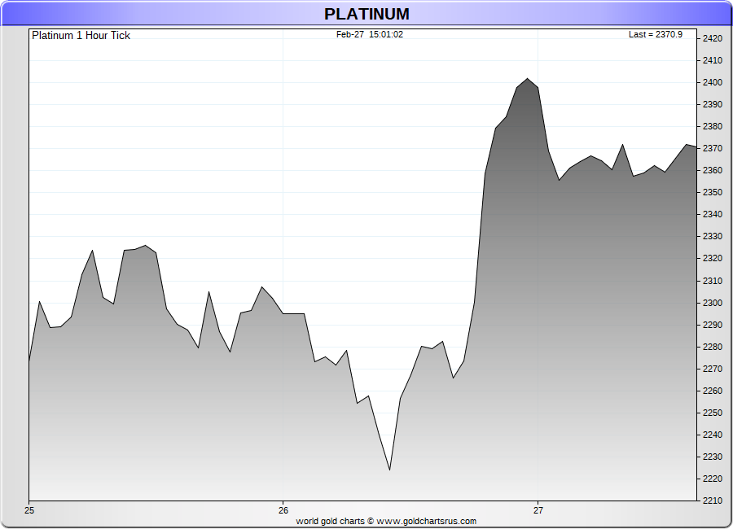
Task: Click the 2230 price axis label
Action: (x=713, y=457)
